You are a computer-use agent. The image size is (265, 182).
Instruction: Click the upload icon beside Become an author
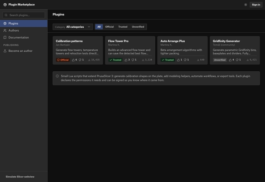5,51
